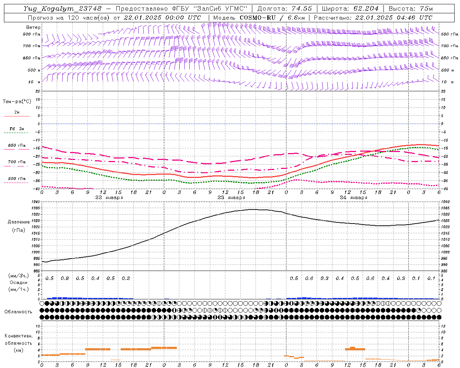Click the 700 гПа temperature legend entry
460x368 pixels.
(17, 162)
